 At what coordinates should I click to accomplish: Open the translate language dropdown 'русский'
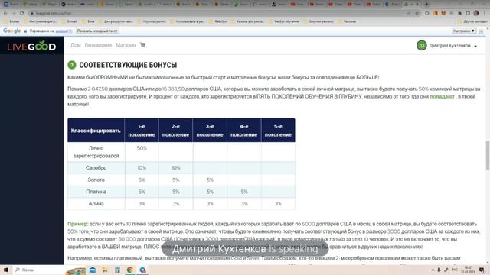pyautogui.click(x=64, y=31)
